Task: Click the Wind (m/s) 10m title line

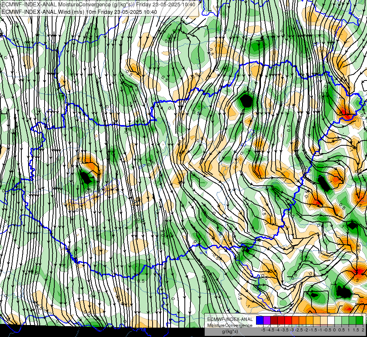Action: (79, 12)
